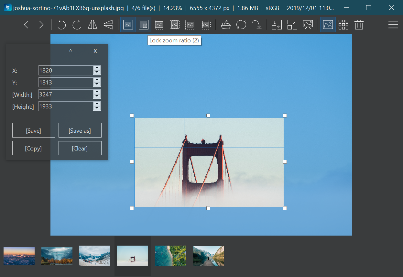This screenshot has width=403, height=277.
Task: Save the cropped image with [Save]
Action: [x=34, y=130]
